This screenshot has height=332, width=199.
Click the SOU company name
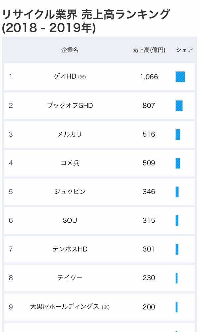[70, 220]
